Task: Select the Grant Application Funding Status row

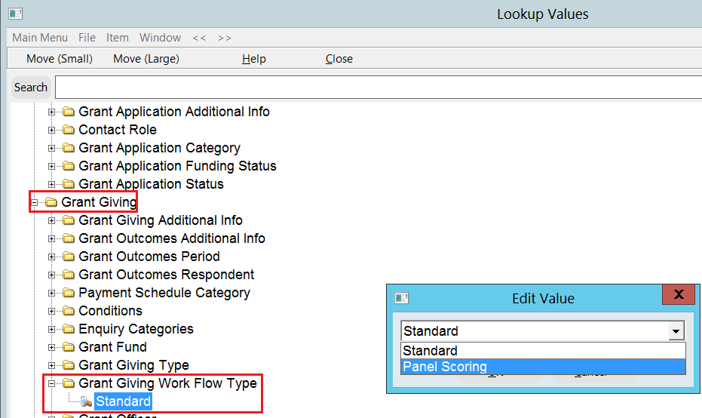Action: [x=177, y=166]
